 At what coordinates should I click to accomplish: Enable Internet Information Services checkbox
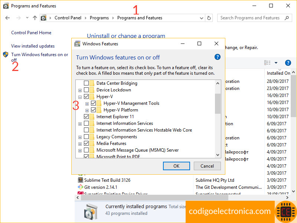pyautogui.click(x=86, y=123)
